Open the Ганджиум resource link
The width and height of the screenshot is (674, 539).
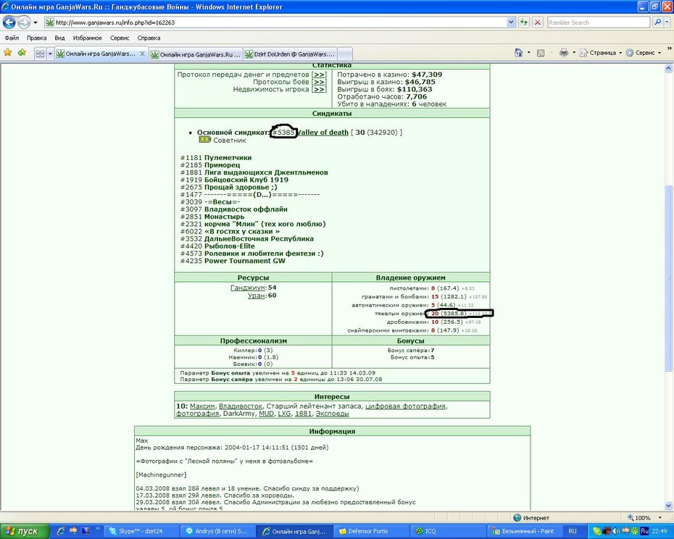pyautogui.click(x=248, y=288)
